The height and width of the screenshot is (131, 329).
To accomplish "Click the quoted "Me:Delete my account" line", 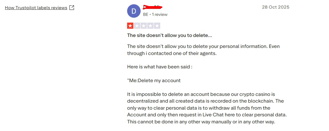I will click(x=154, y=81).
